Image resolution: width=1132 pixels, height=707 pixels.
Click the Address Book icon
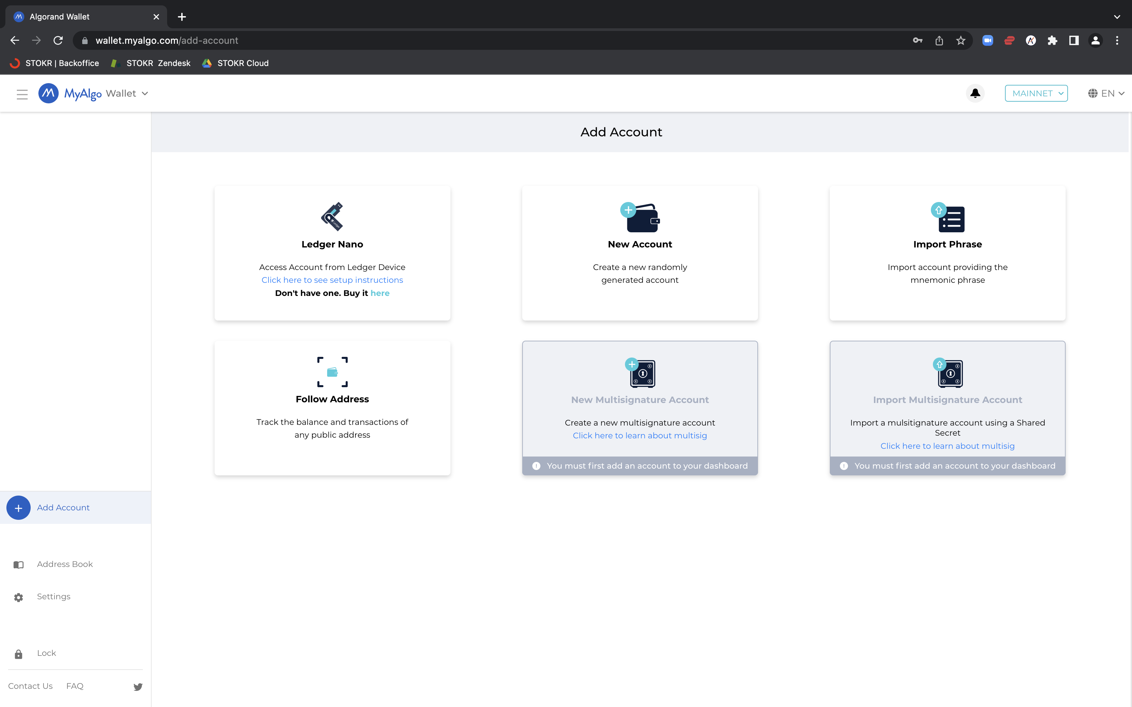[x=18, y=565]
